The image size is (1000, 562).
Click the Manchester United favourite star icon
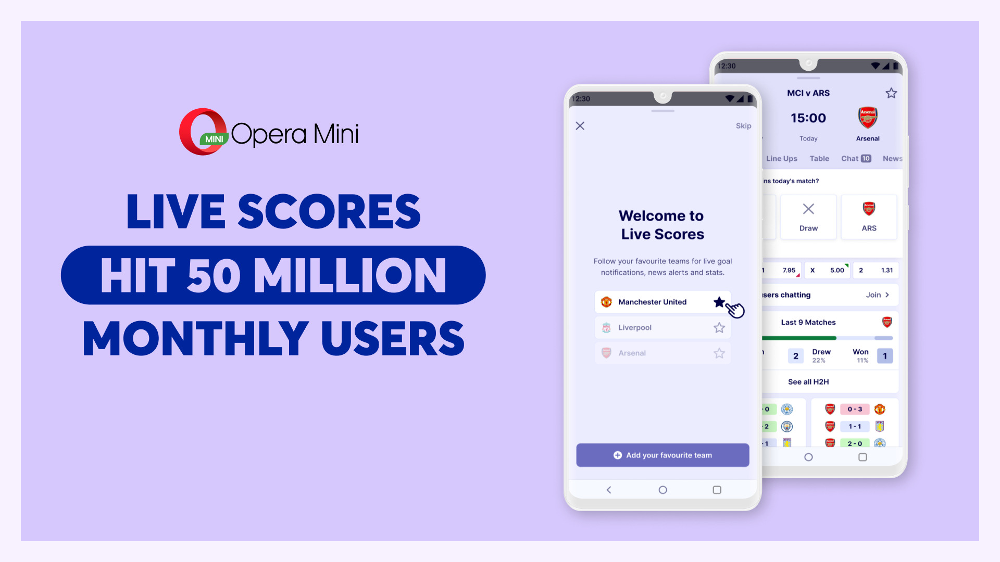click(719, 301)
